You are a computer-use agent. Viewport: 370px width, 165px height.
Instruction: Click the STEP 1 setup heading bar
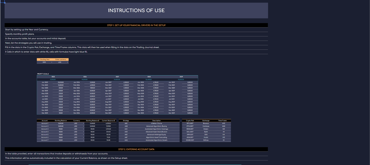[136, 25]
